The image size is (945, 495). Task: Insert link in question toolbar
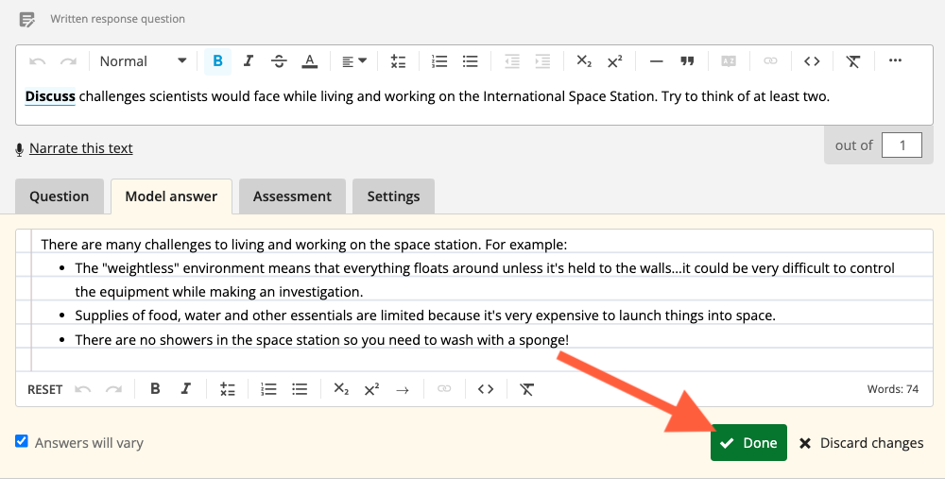click(770, 61)
